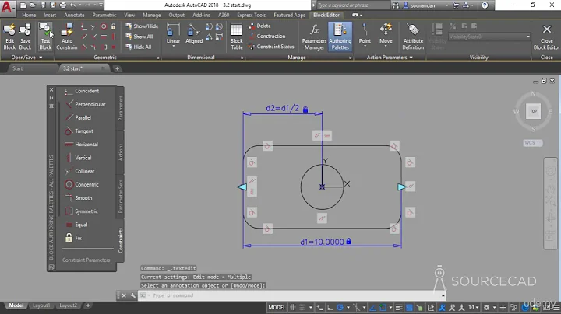The image size is (561, 314).
Task: Switch to the Start file tab
Action: click(x=17, y=68)
